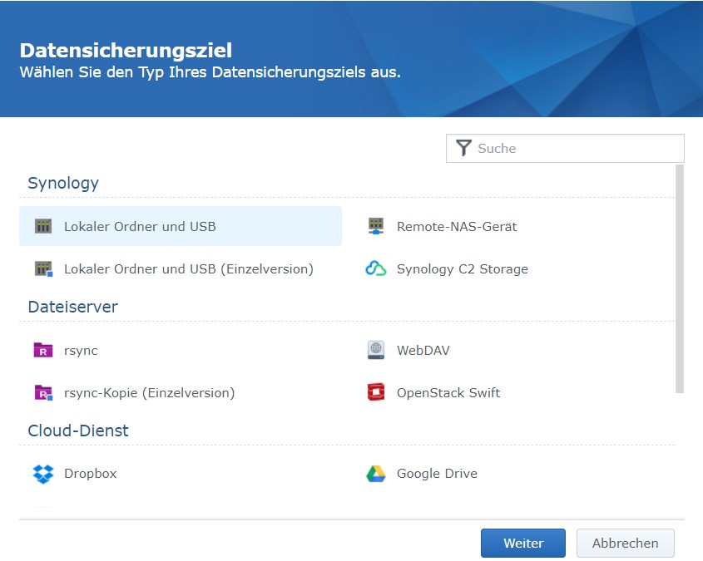Choose the "Google Drive" label
The height and width of the screenshot is (561, 703).
[437, 474]
